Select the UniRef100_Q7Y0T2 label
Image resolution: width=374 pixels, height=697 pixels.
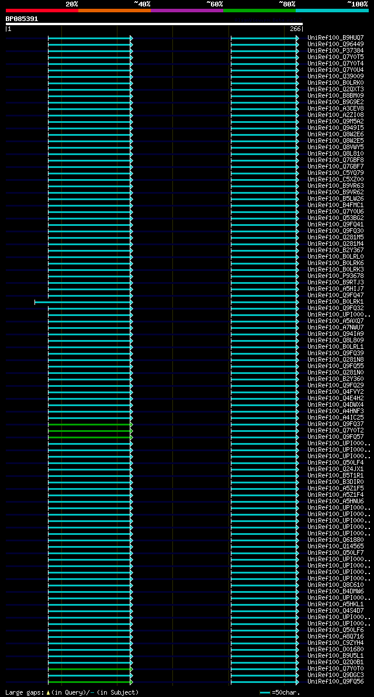click(x=335, y=431)
